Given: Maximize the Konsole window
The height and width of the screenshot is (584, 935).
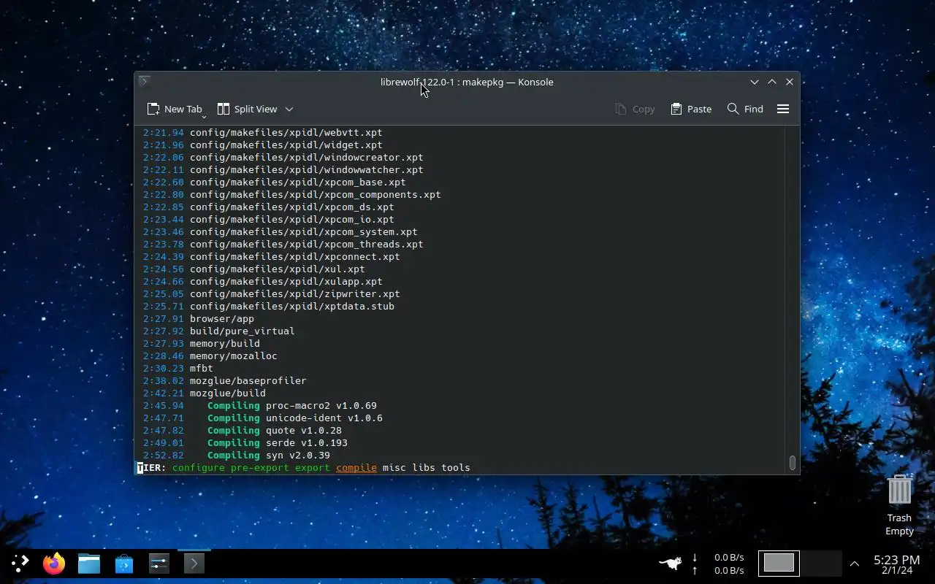Looking at the screenshot, I should pyautogui.click(x=772, y=82).
